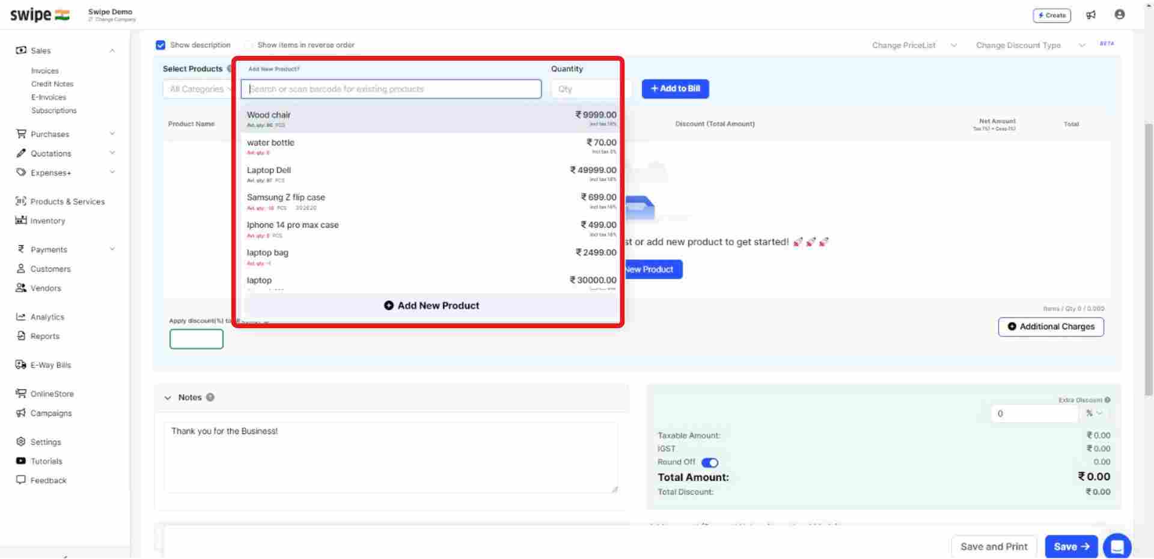Click the Notes help info icon
This screenshot has width=1154, height=559.
tap(210, 397)
